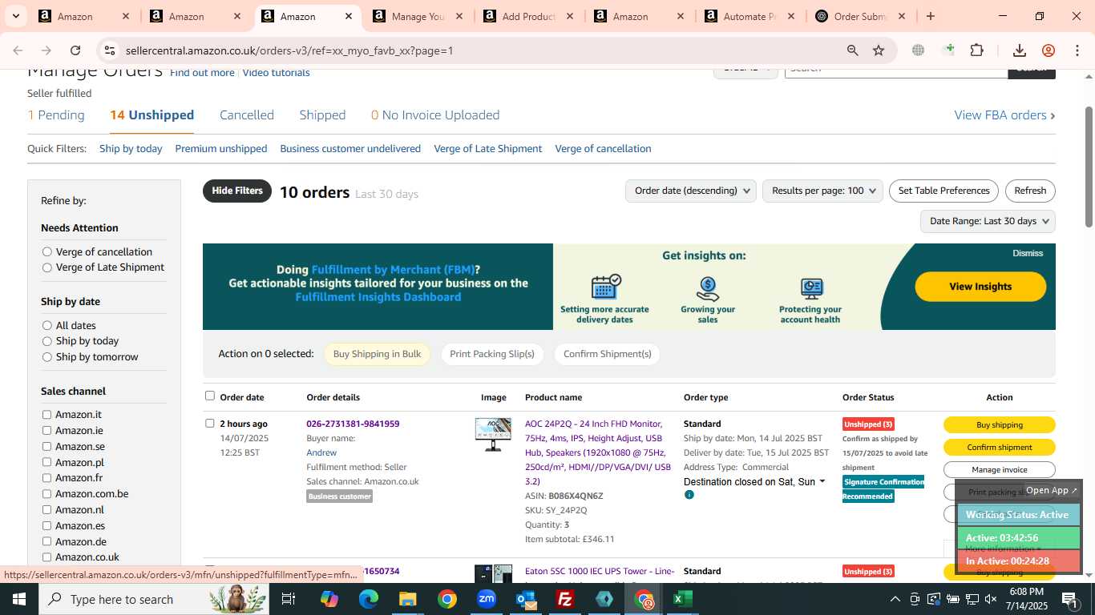Click the Growing your sales icon
This screenshot has height=615, width=1095.
pyautogui.click(x=708, y=288)
